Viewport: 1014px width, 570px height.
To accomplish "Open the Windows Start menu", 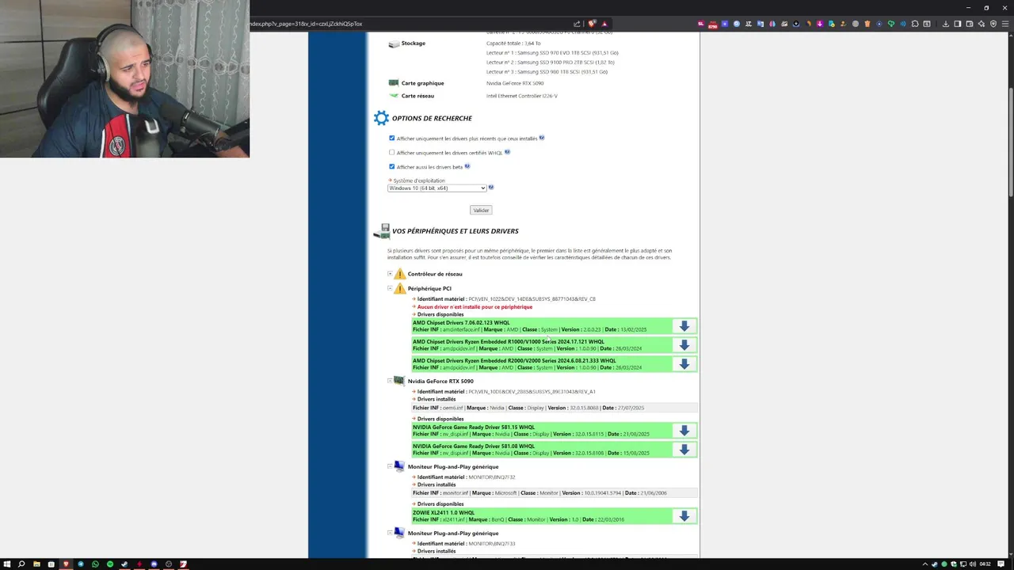I will point(7,564).
